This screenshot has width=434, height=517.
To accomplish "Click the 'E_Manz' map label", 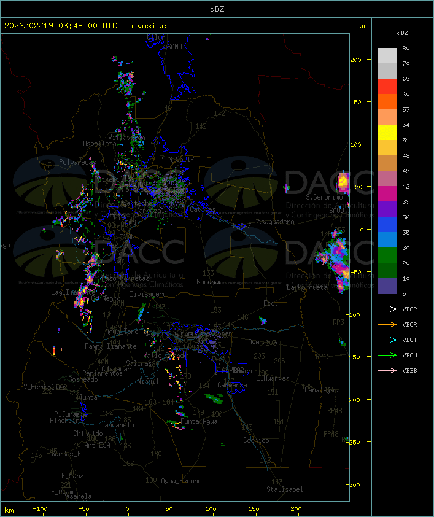I will pos(72,476).
